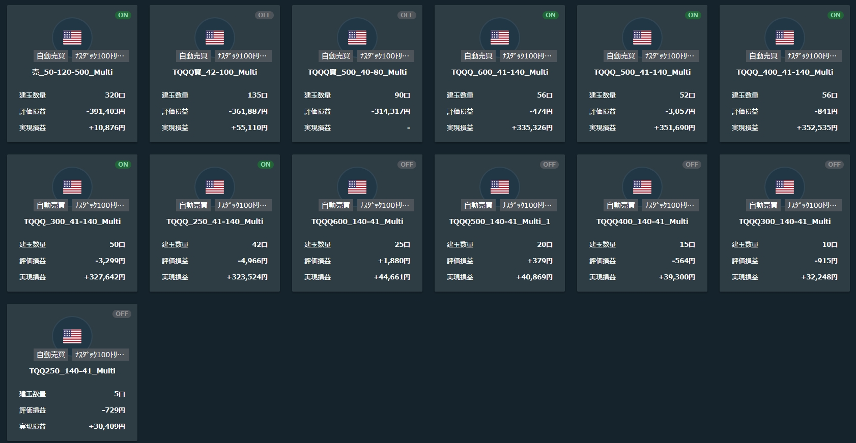Screen dimensions: 856x443
Task: Toggle the OFF badge of TQQQ買_500_40-80_Multi
Action: tap(407, 15)
